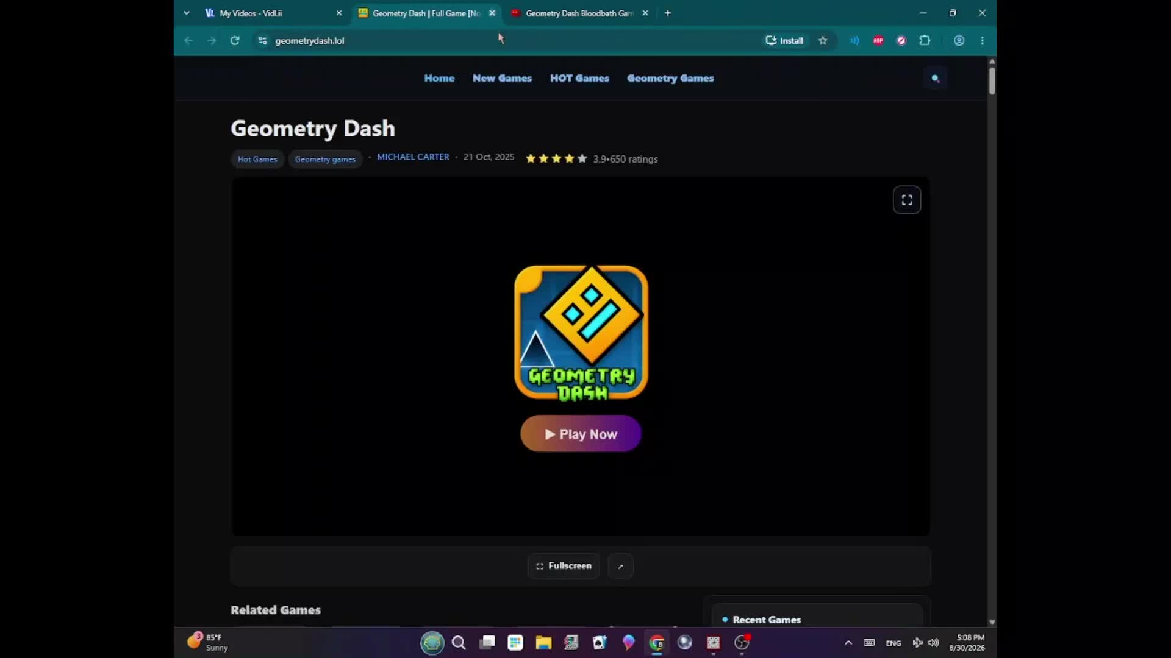The image size is (1171, 658).
Task: Go forward with the browser forward arrow
Action: (212, 40)
